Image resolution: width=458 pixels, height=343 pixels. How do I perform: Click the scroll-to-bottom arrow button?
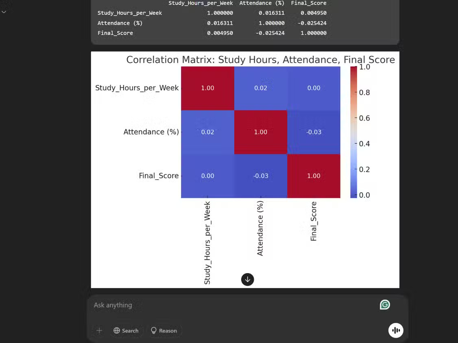[247, 279]
